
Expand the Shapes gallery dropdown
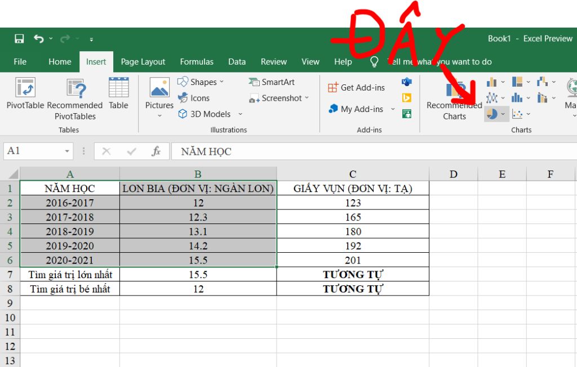(x=222, y=82)
